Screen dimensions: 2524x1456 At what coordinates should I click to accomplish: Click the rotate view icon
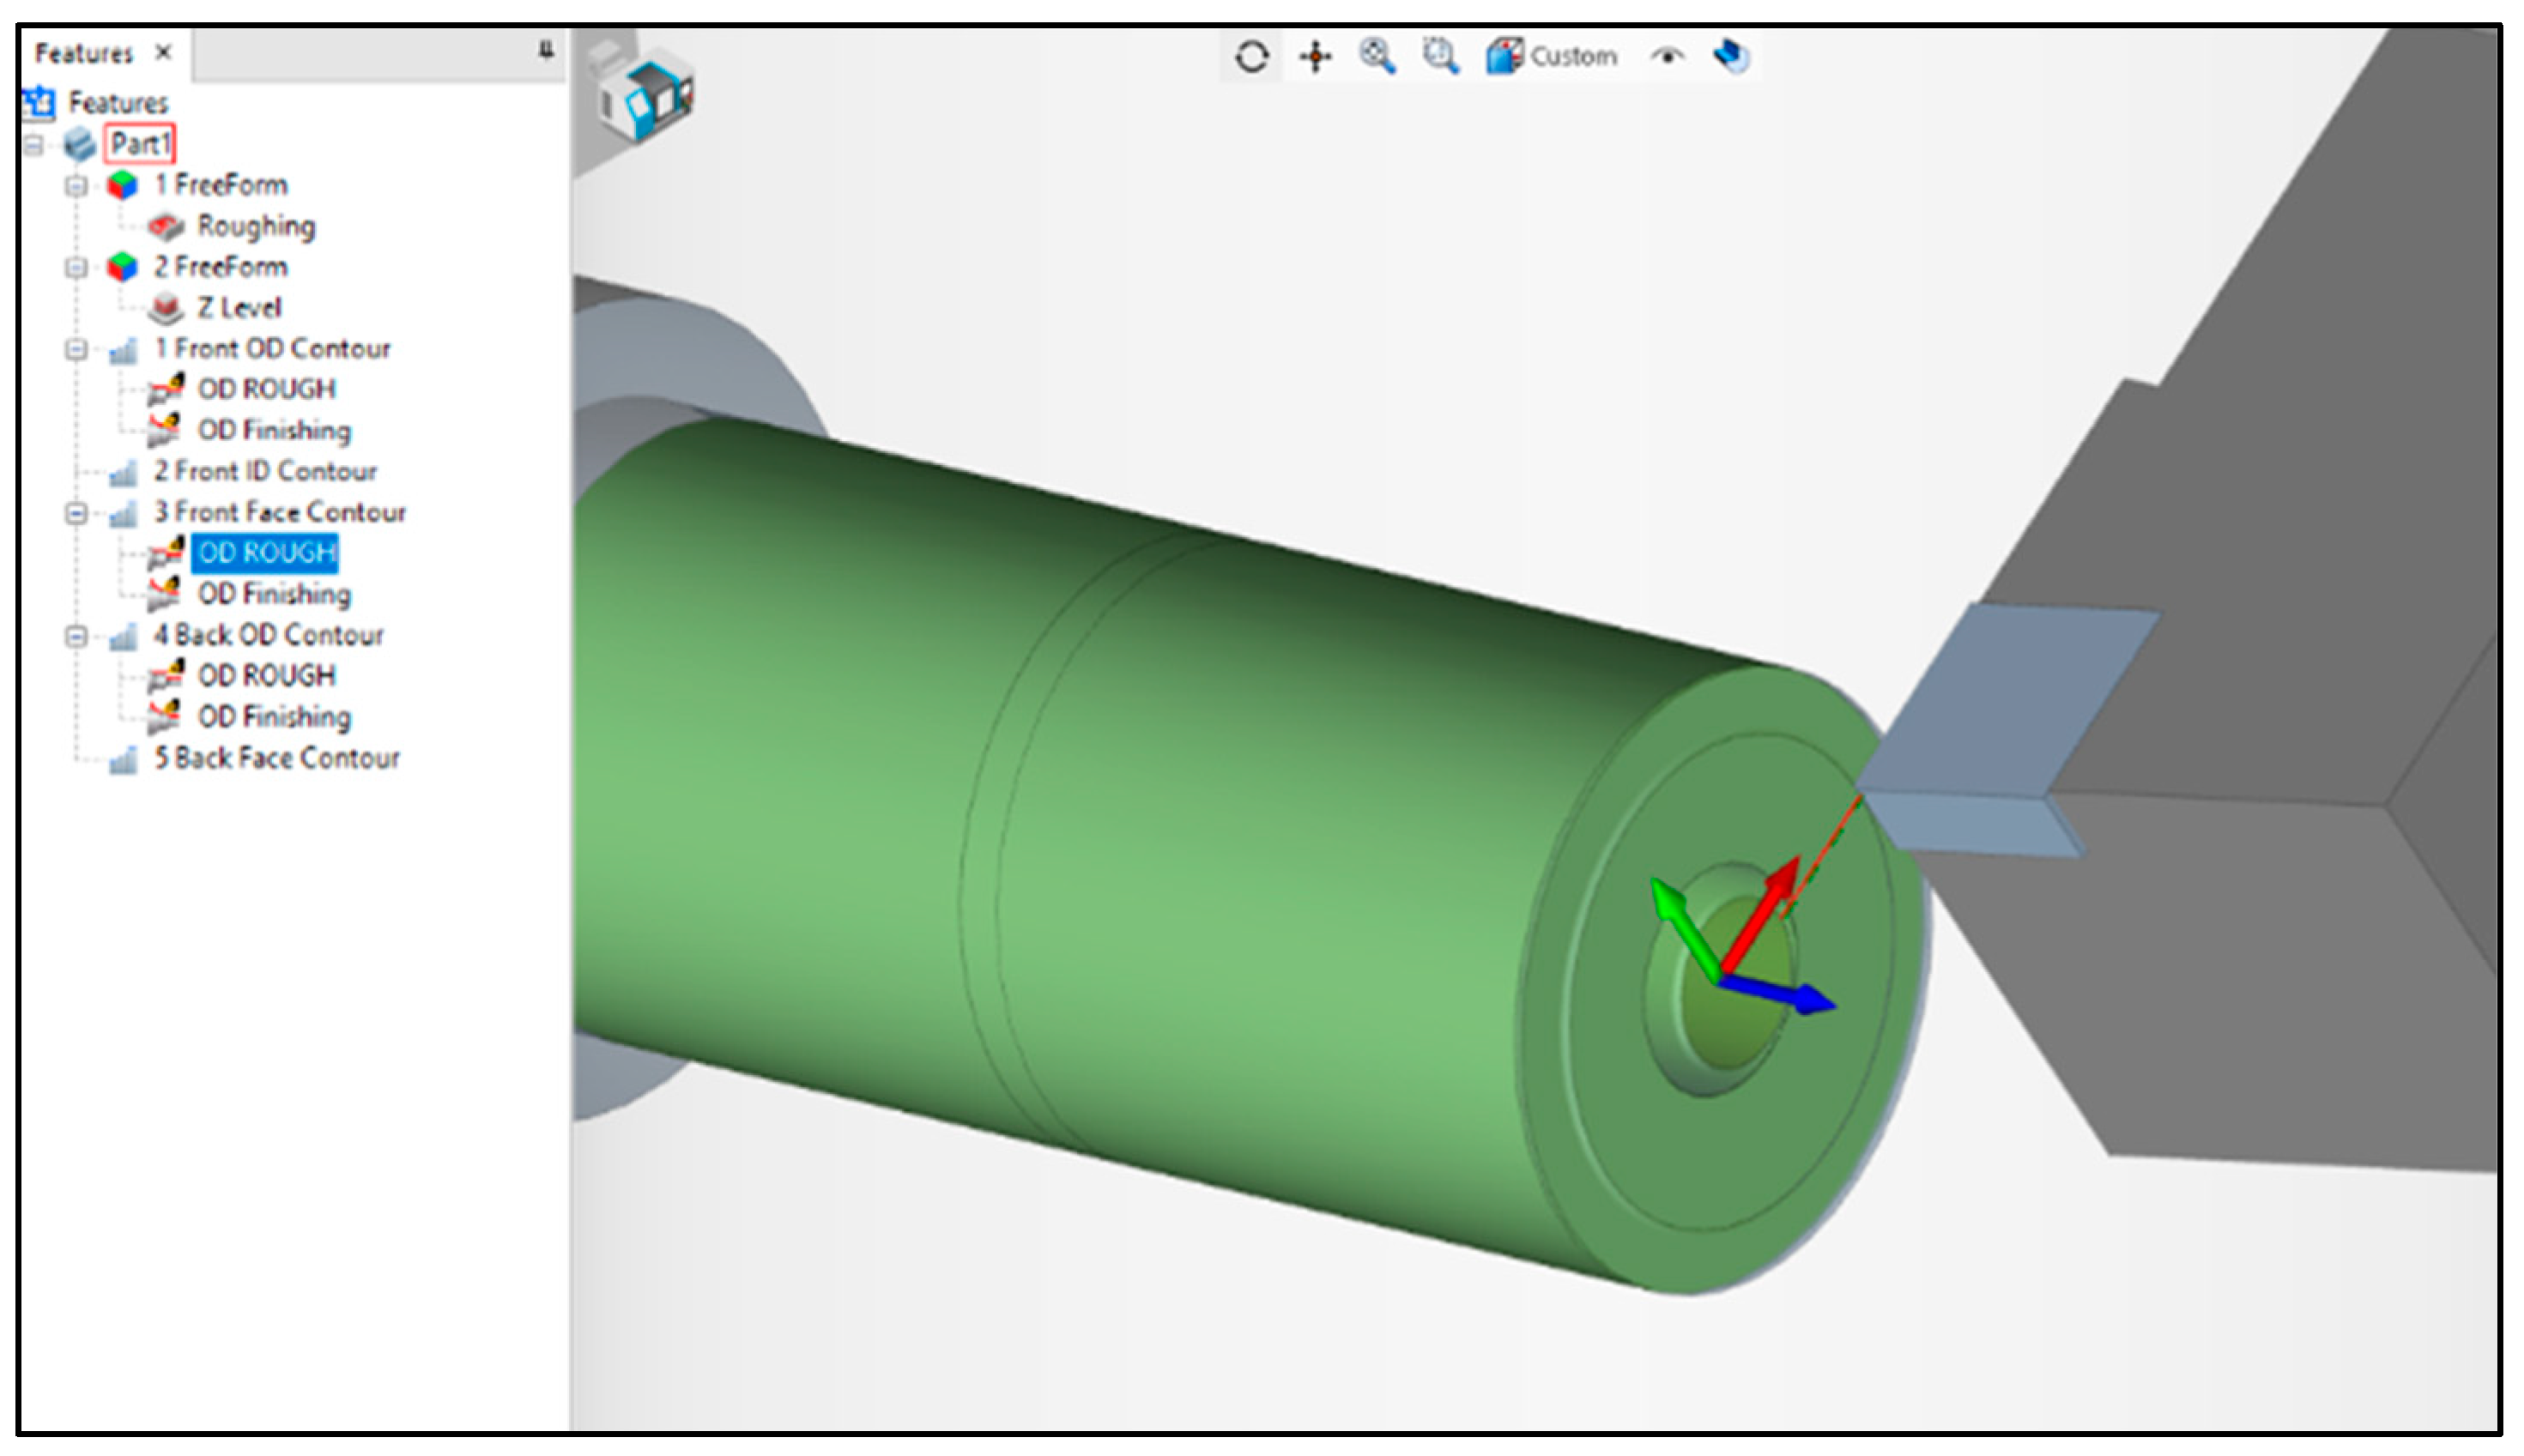1251,57
